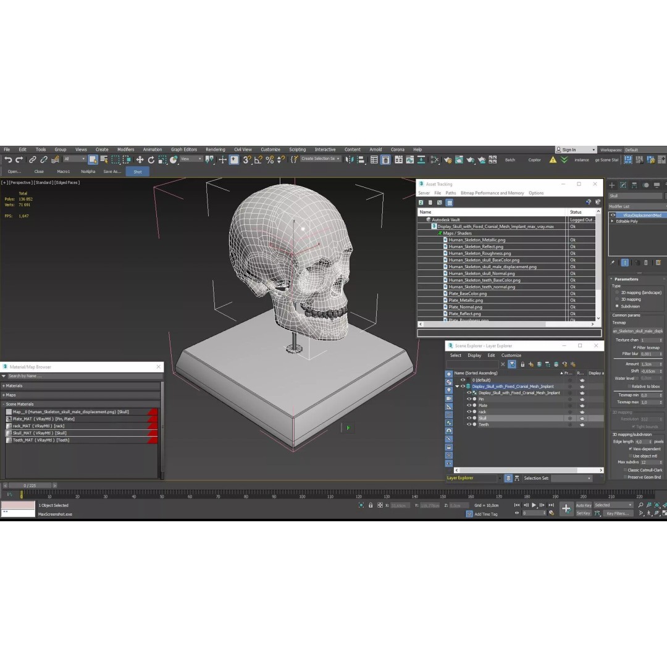Open the Paths menu in Asset Tracking
This screenshot has width=667, height=667.
coord(450,193)
